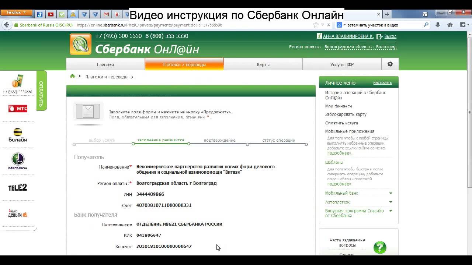Select the TELE2 operator logo
472x265 pixels.
tap(18, 188)
